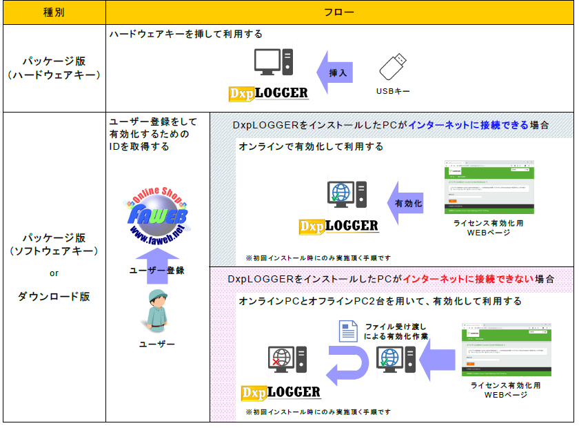The width and height of the screenshot is (579, 428).
Task: Click the curved U-turn arrow
Action: point(349,365)
